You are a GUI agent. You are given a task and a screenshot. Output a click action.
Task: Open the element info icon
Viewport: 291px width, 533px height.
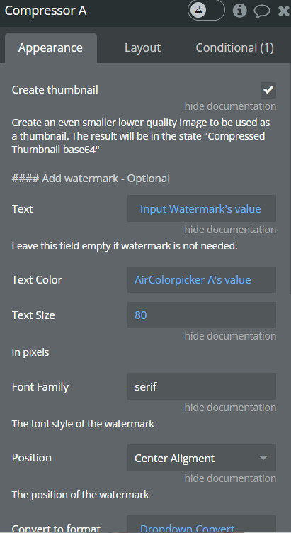coord(240,11)
